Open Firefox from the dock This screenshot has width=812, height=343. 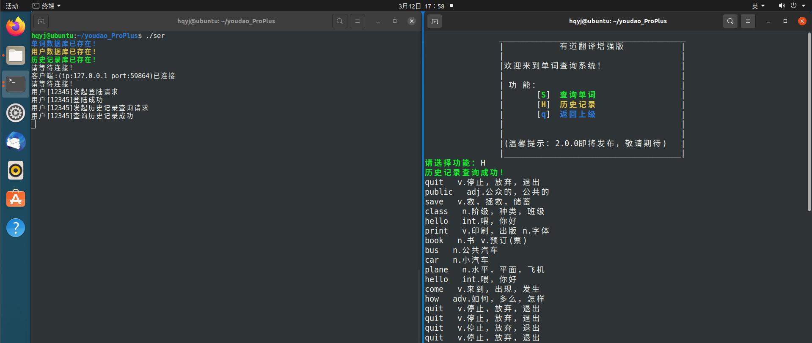(16, 27)
